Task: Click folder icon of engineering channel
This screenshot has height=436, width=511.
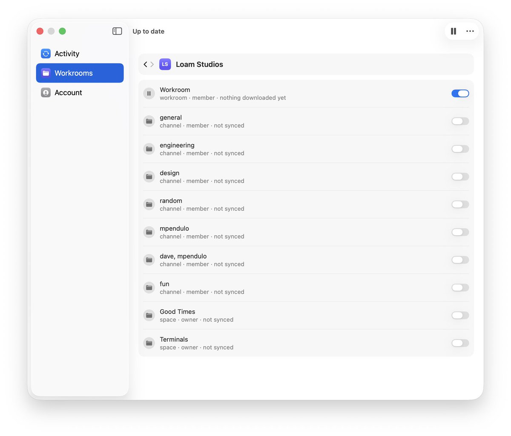Action: coord(149,149)
